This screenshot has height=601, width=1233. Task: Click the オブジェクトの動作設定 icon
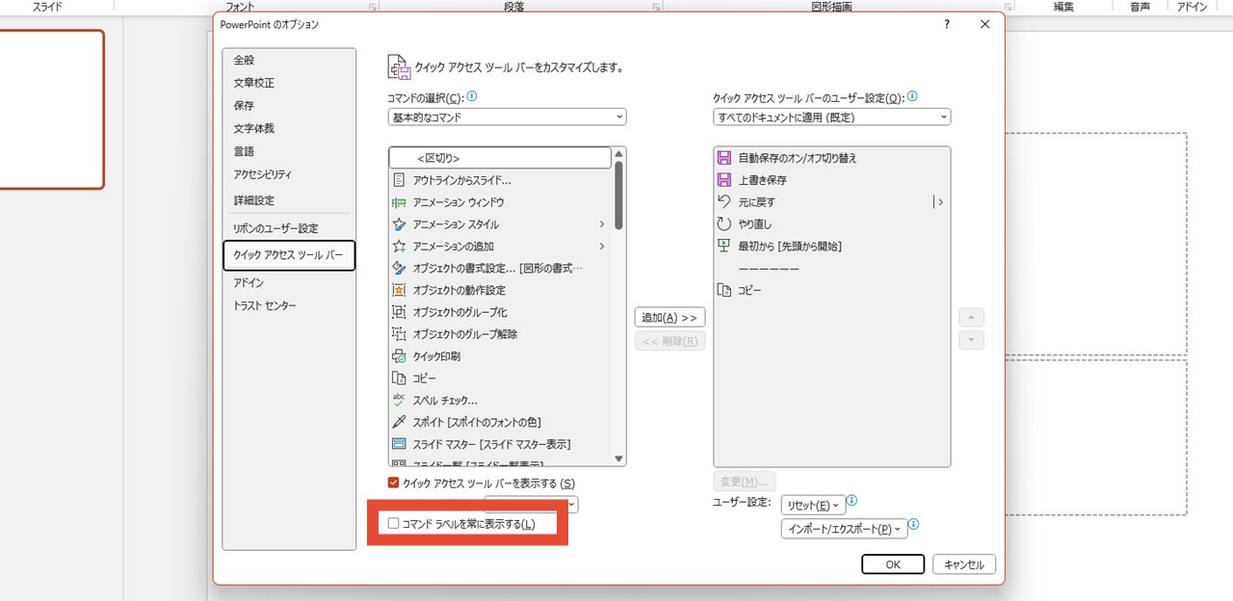pyautogui.click(x=399, y=290)
